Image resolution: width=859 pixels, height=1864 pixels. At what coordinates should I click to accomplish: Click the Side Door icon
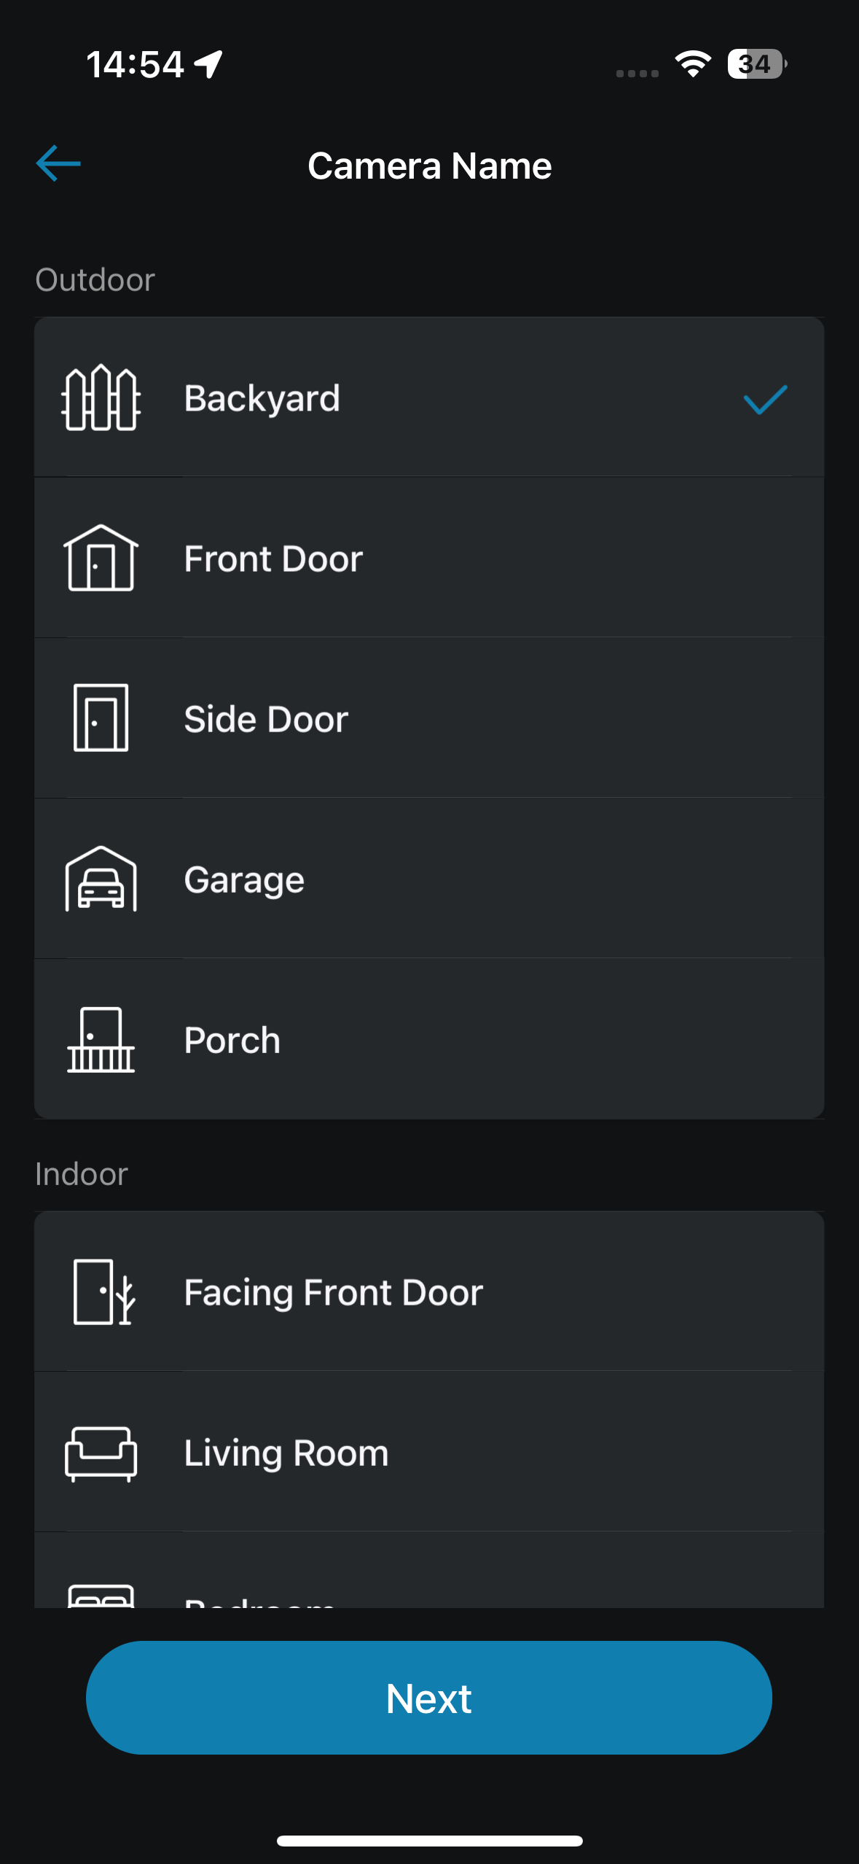pyautogui.click(x=101, y=718)
